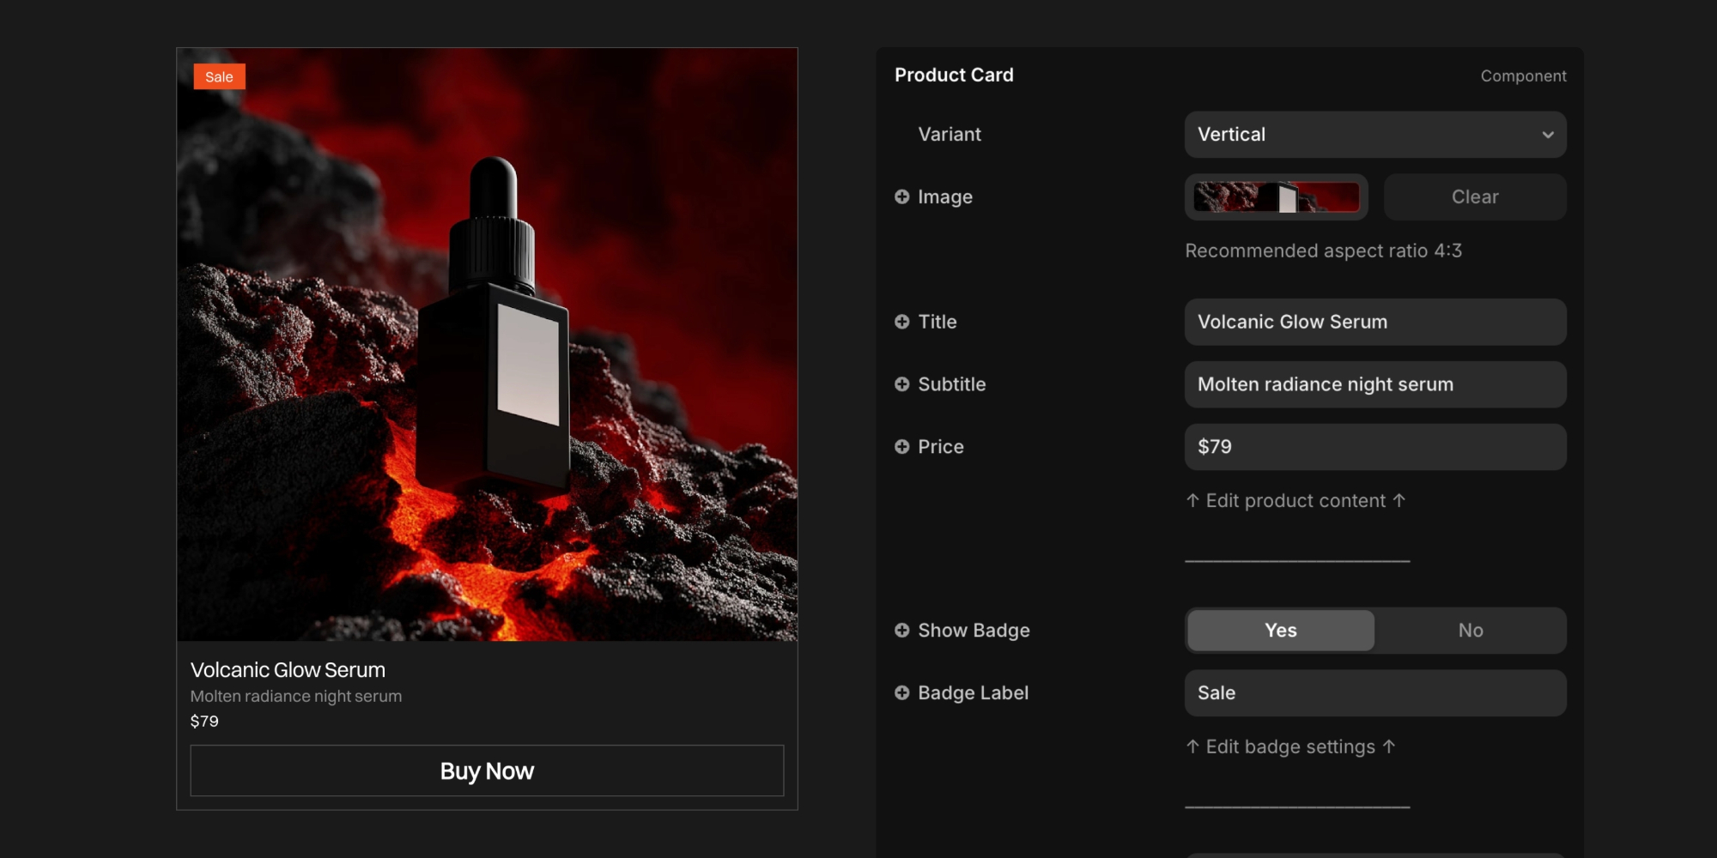This screenshot has width=1717, height=858.
Task: Focus the Molten radiance night serum field
Action: (x=1374, y=384)
